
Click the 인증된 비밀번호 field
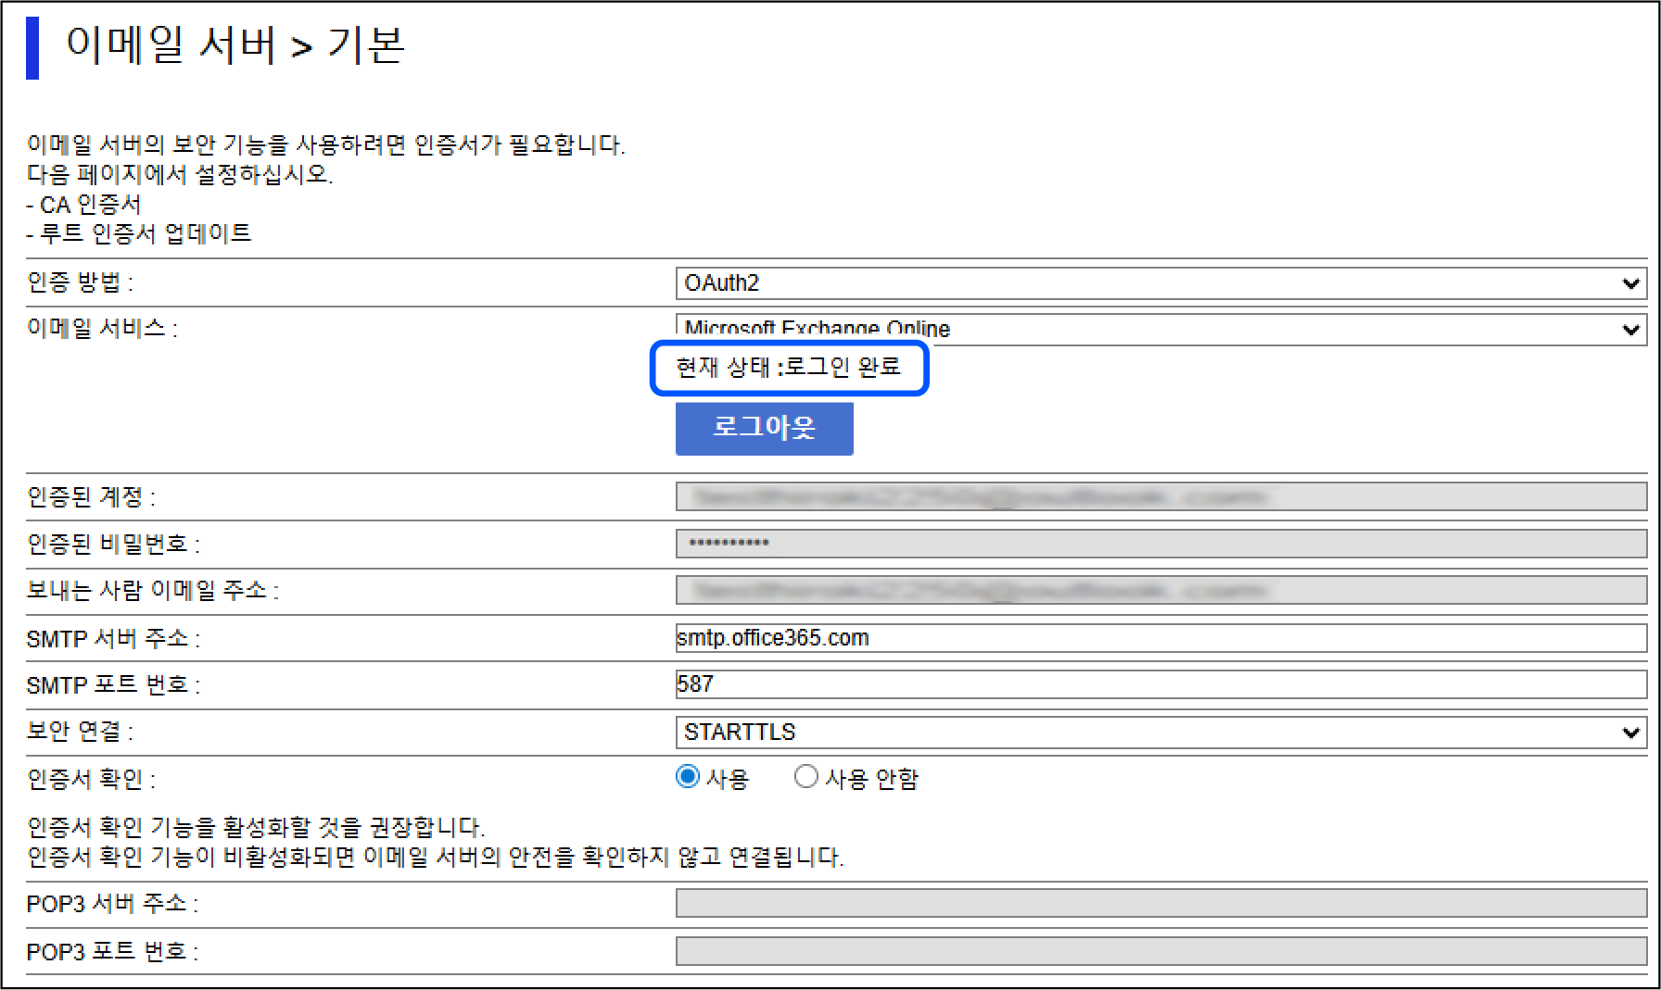coord(1160,544)
